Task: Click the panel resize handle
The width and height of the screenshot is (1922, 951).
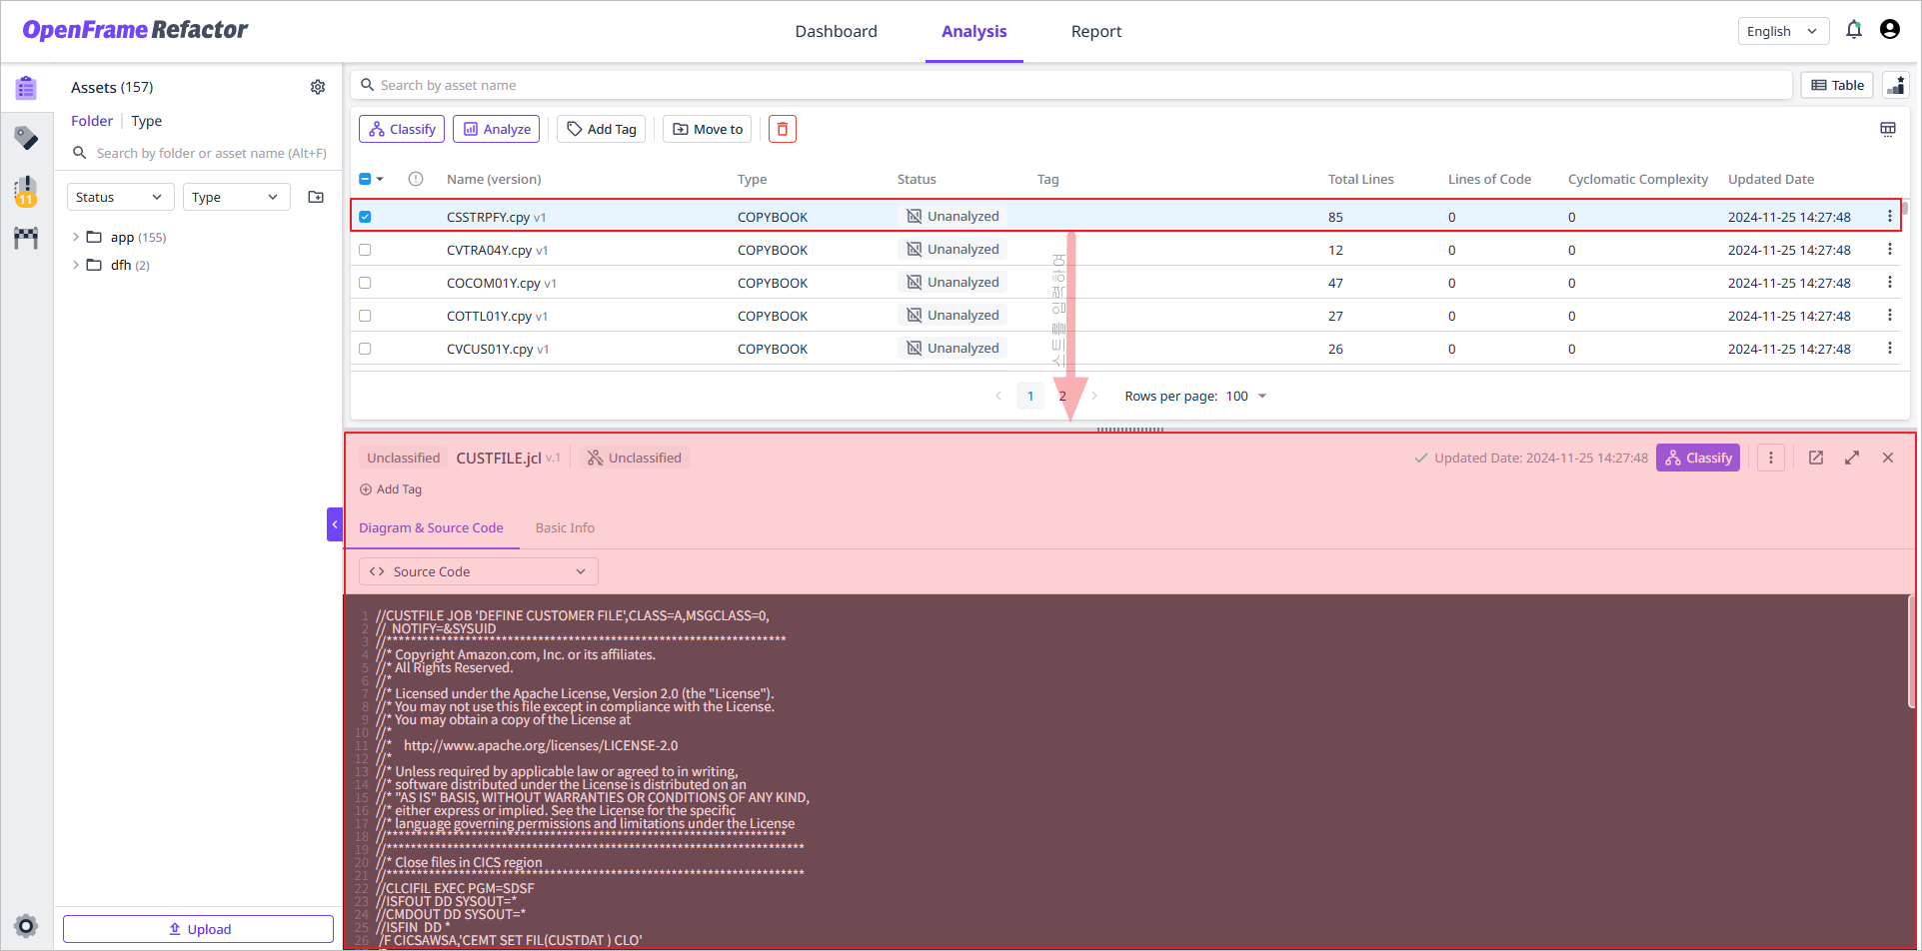Action: pyautogui.click(x=1130, y=430)
